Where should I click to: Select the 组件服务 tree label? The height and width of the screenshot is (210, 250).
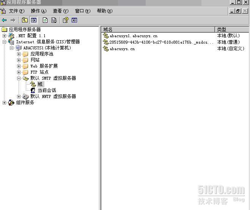(x=25, y=103)
